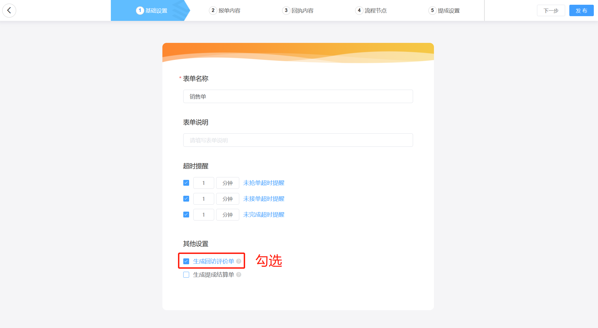Uncheck 未抢单超时提醒 checkbox
598x328 pixels.
coord(186,183)
